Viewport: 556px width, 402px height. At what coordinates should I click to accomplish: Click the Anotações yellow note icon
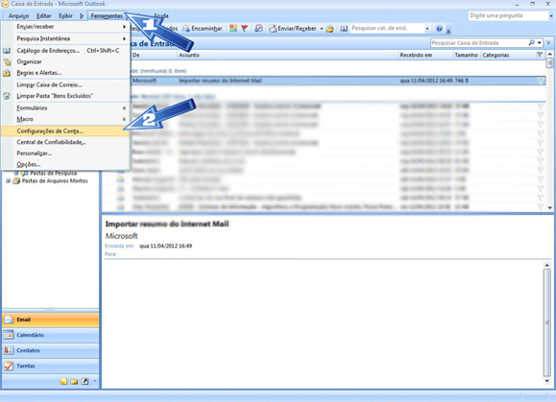tap(63, 381)
